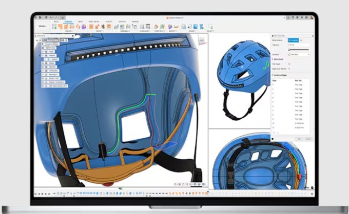349x214 pixels.
Task: Pick the purple Create Form icon
Action: [84, 27]
